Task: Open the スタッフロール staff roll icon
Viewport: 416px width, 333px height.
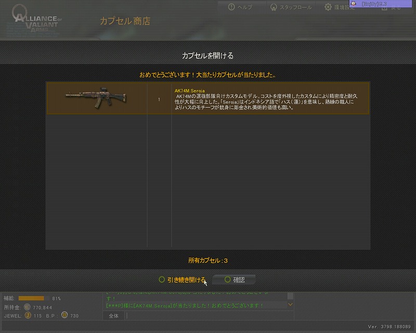Action: coord(274,7)
